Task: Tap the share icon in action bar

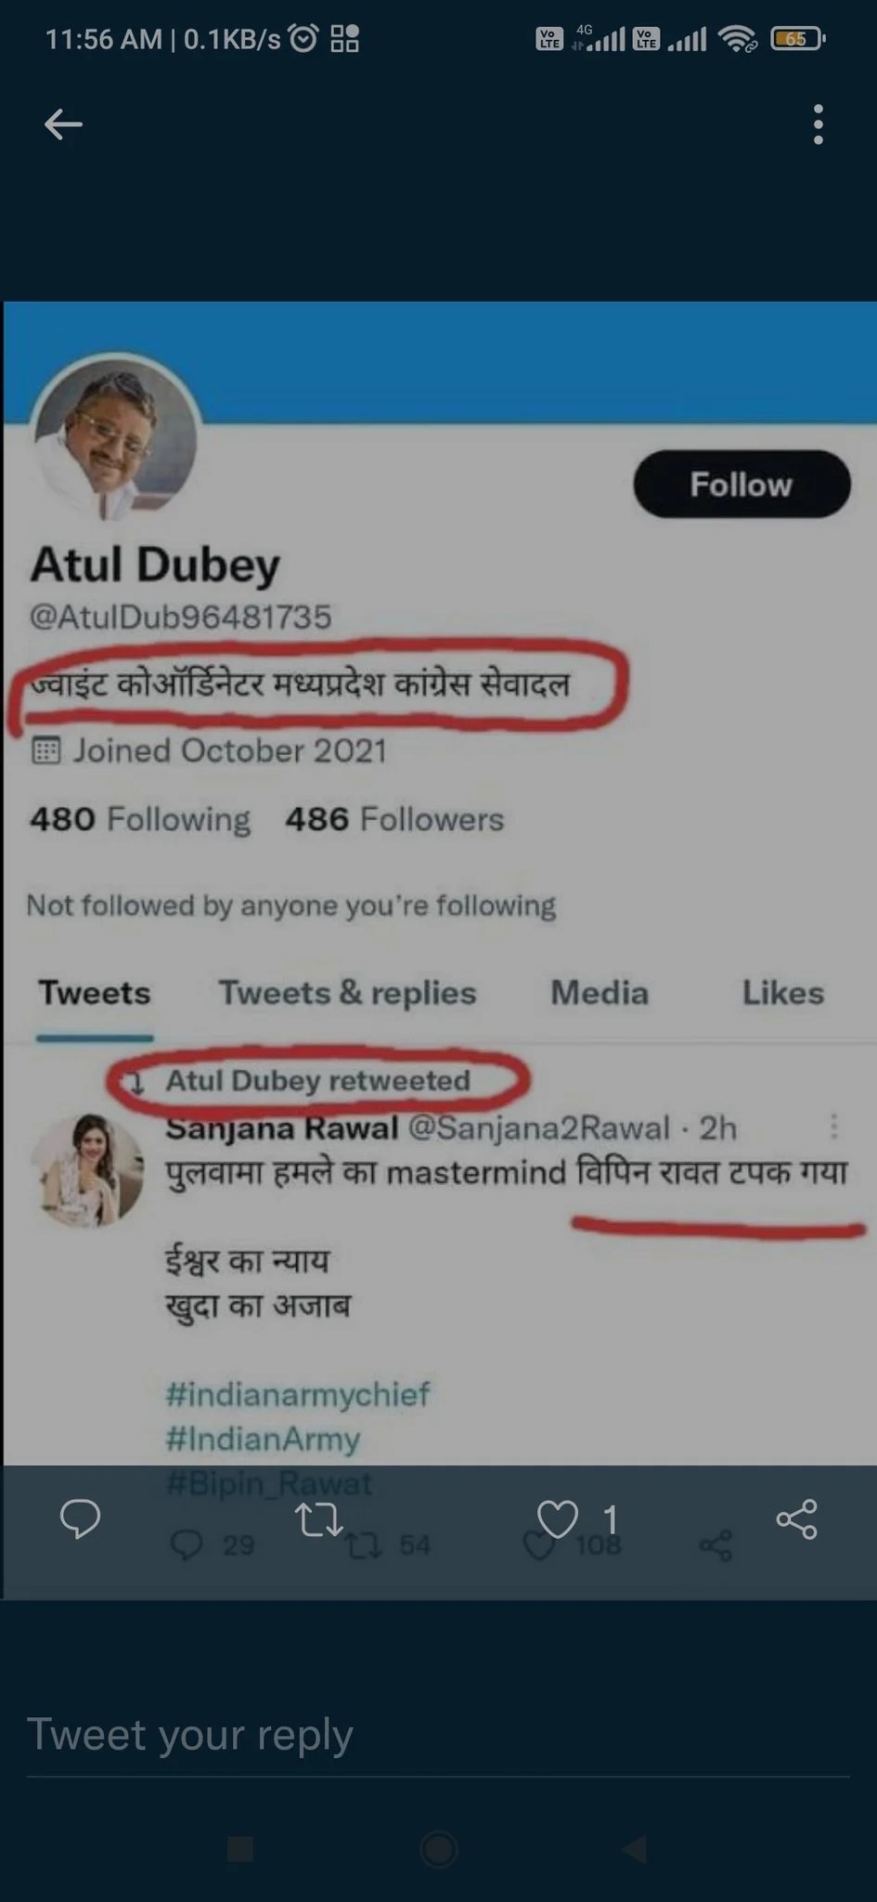Action: point(796,1519)
